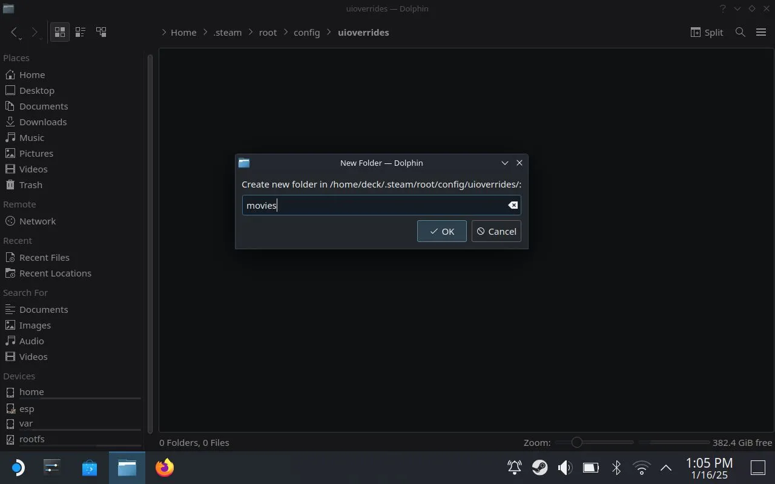Switch to Details view mode
The height and width of the screenshot is (484, 775).
(x=101, y=32)
